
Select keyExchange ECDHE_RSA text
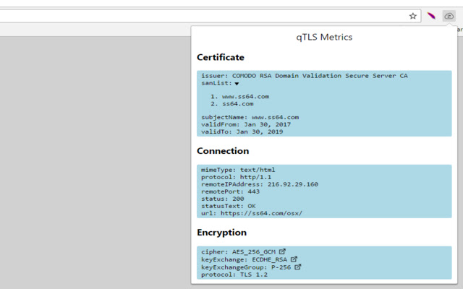point(245,259)
